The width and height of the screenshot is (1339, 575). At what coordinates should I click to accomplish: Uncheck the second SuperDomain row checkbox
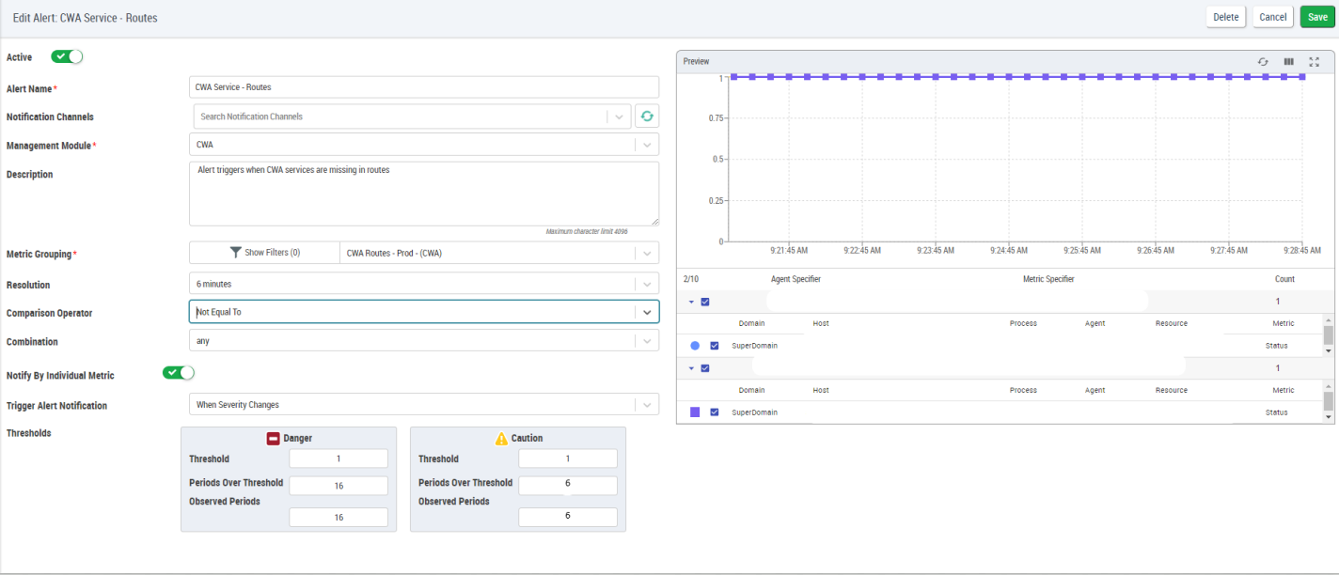[715, 412]
